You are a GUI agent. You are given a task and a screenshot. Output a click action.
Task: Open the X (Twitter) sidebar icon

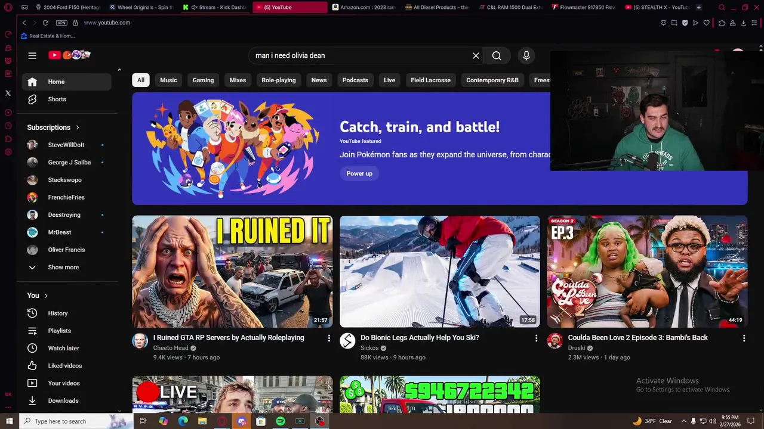(x=8, y=93)
